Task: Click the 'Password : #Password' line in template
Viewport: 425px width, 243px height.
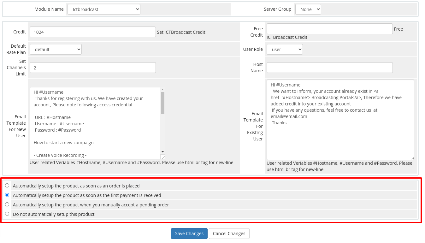Action: pos(58,130)
